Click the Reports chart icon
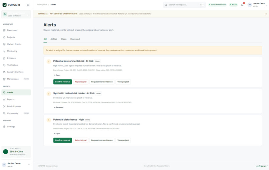This screenshot has height=170, width=269. pyautogui.click(x=4, y=100)
